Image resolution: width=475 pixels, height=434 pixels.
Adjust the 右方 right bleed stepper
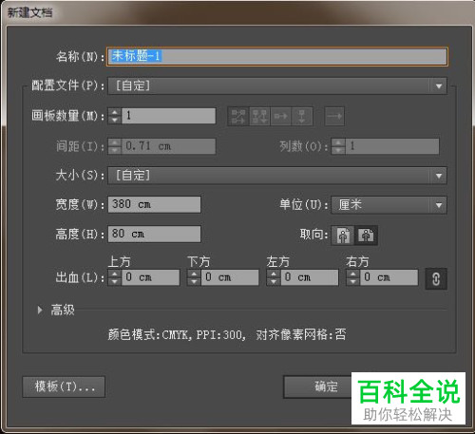coord(353,277)
